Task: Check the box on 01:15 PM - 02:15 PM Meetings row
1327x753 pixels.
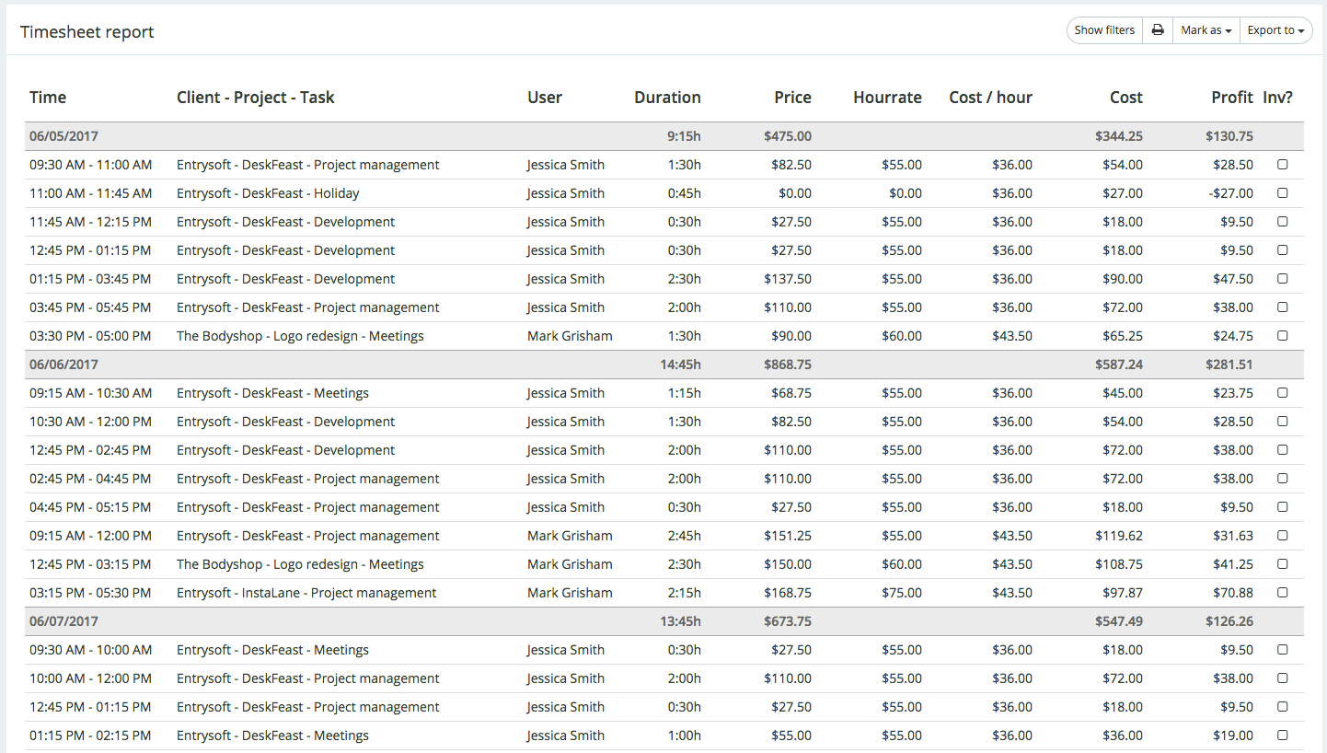Action: point(1283,736)
